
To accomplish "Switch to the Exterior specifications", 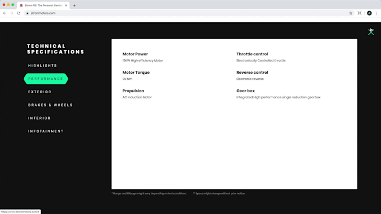I will [40, 92].
